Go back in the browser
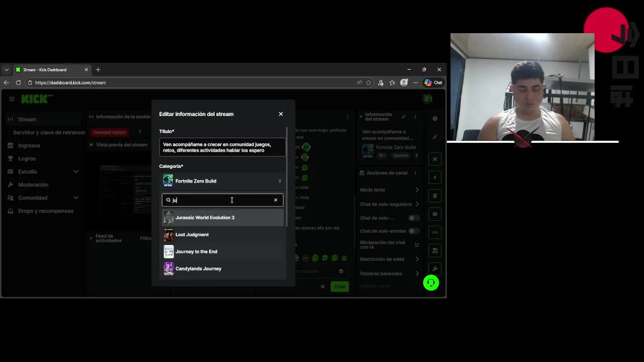This screenshot has height=362, width=644. (x=7, y=82)
